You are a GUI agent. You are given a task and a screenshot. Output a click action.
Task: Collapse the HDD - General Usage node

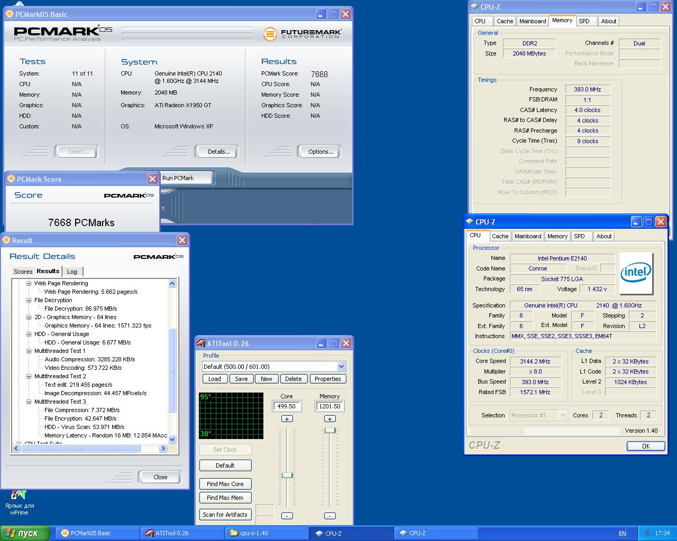click(29, 334)
